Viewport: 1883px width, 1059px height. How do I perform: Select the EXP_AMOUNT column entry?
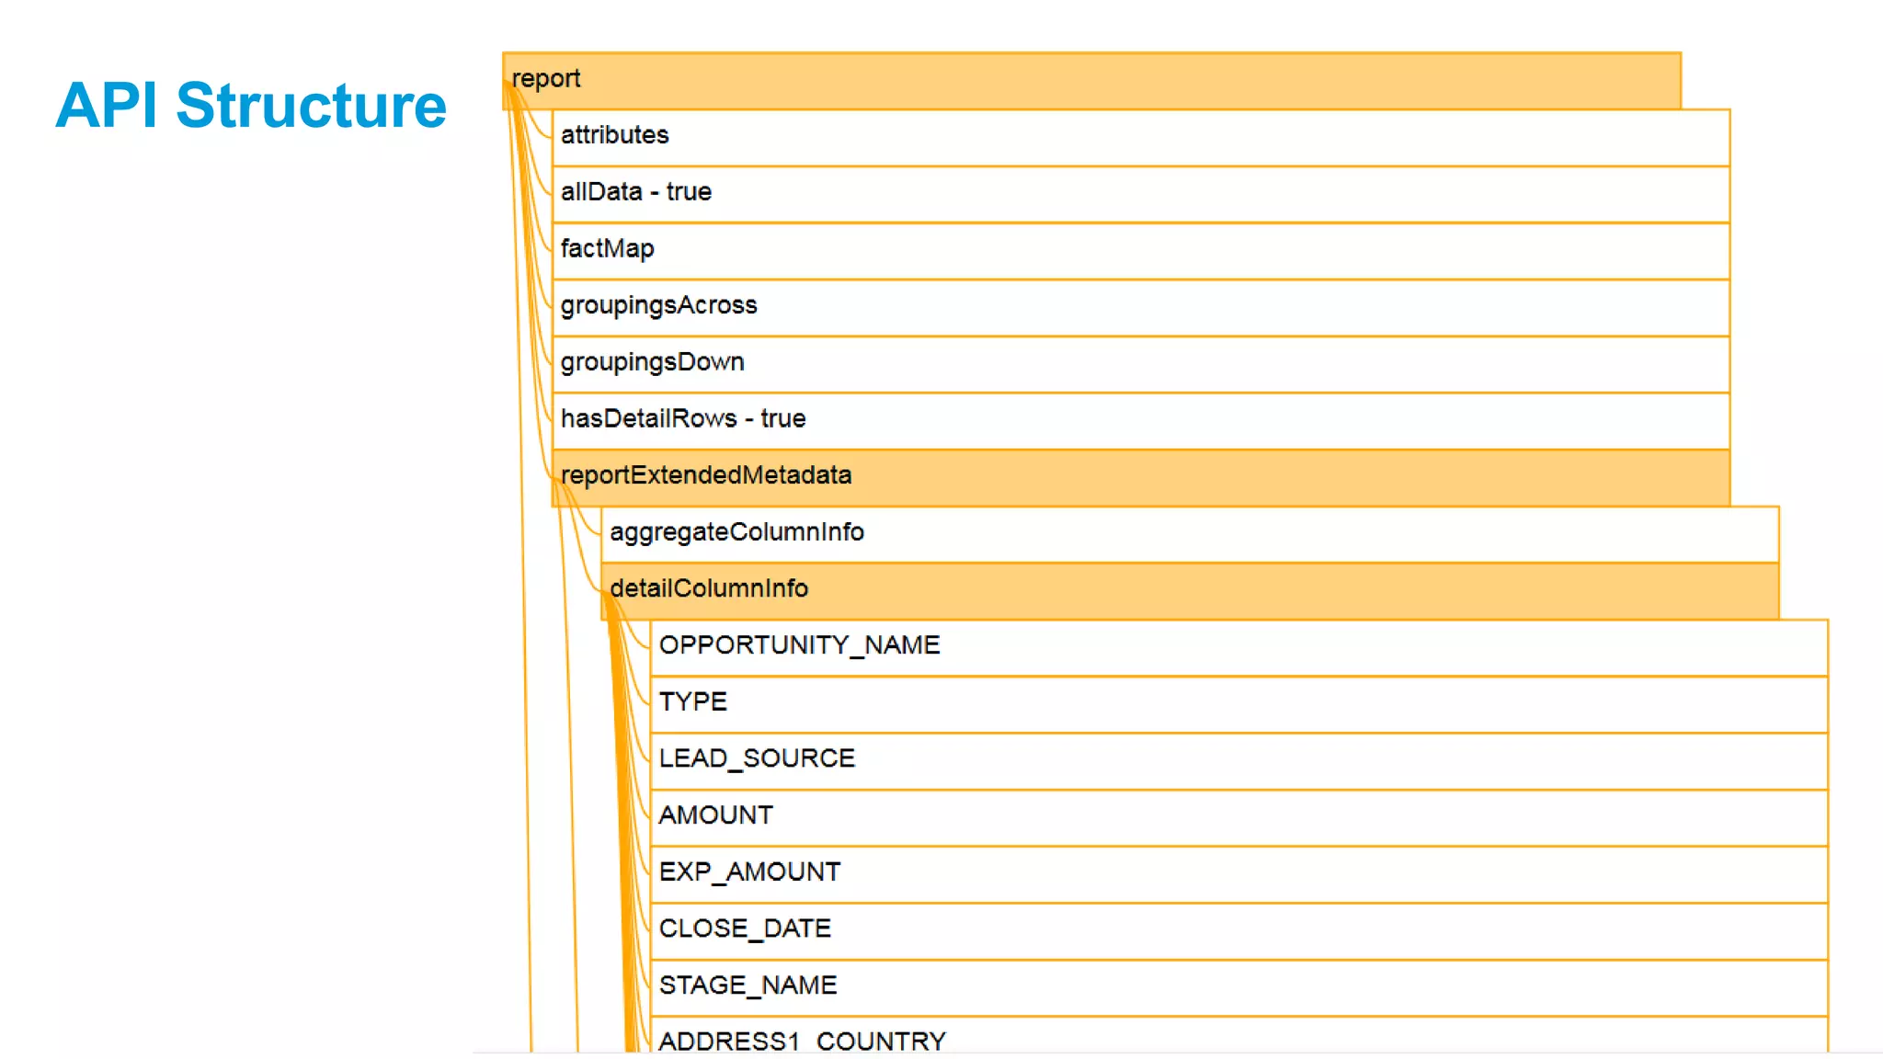click(x=1239, y=875)
